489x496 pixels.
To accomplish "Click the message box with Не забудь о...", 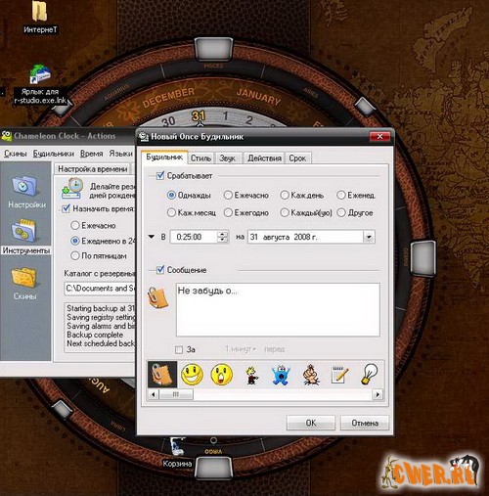I will (x=278, y=310).
